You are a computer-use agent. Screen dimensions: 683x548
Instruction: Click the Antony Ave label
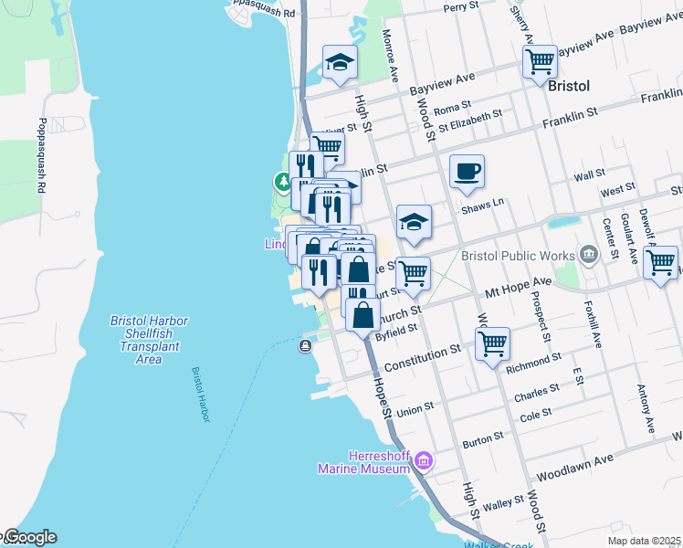(646, 408)
